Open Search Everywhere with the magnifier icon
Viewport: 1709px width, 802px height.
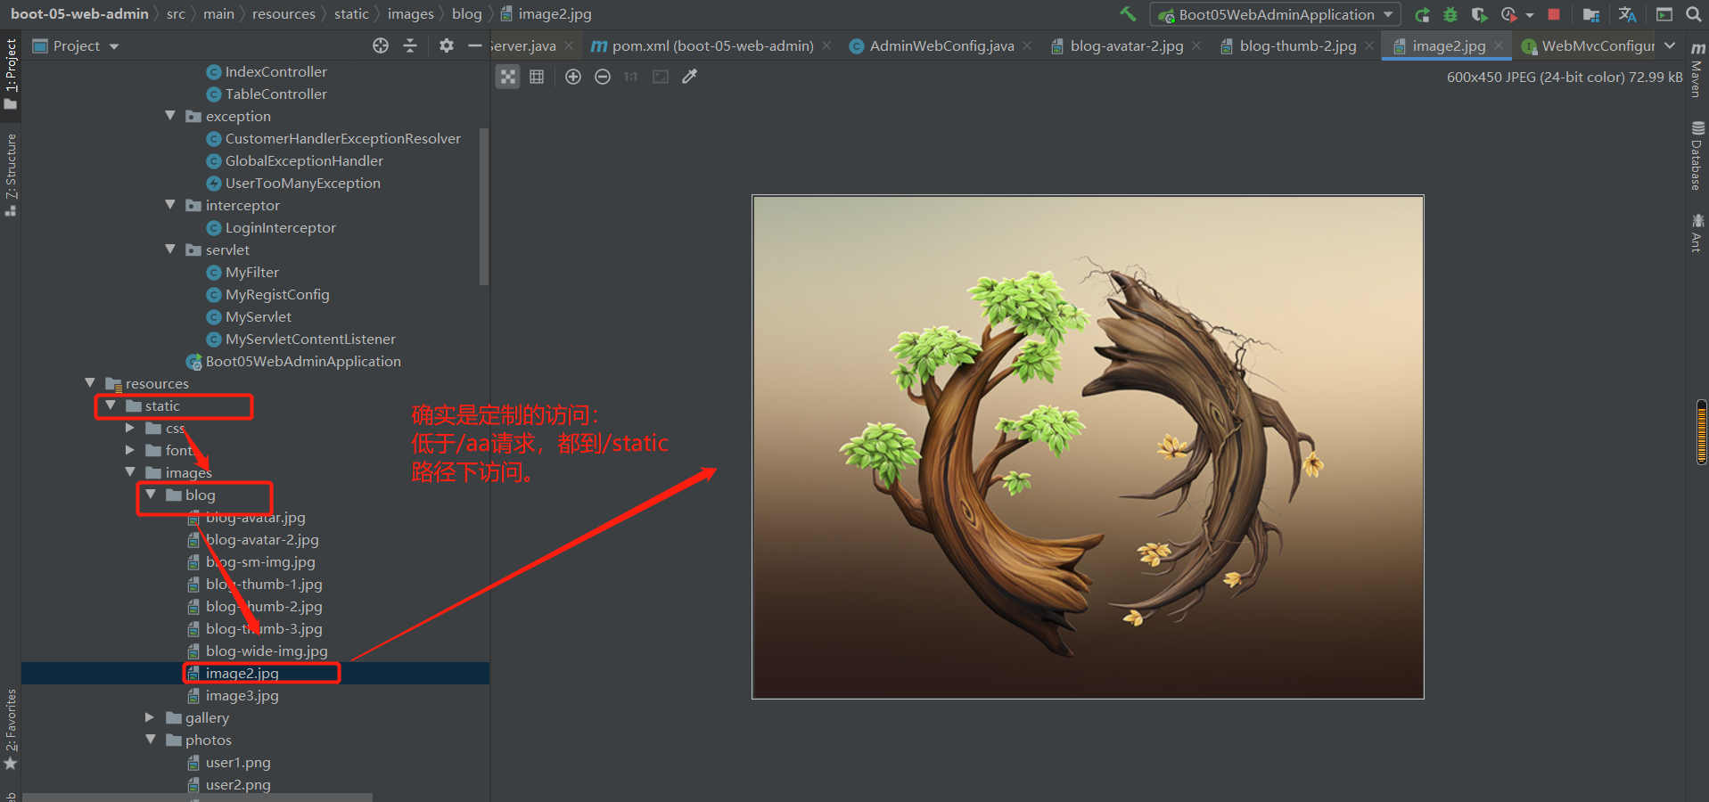[x=1694, y=14]
